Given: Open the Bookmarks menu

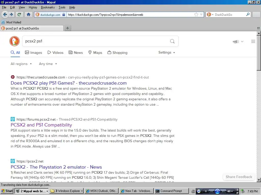Looking at the screenshot, I should tap(48, 7).
